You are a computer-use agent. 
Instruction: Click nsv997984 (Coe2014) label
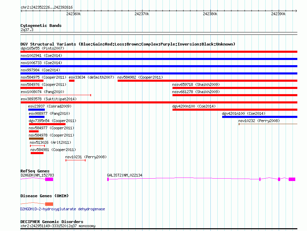pyautogui.click(x=40, y=70)
